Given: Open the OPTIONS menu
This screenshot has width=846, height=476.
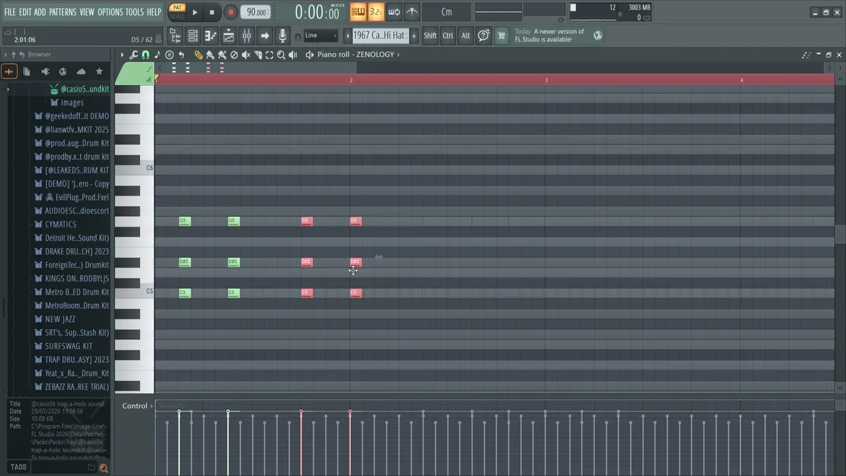Looking at the screenshot, I should point(110,12).
